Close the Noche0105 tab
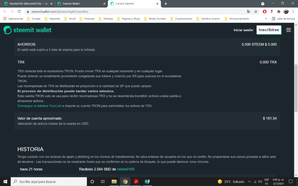Viewport: 298px width, 186px height. coord(51,4)
